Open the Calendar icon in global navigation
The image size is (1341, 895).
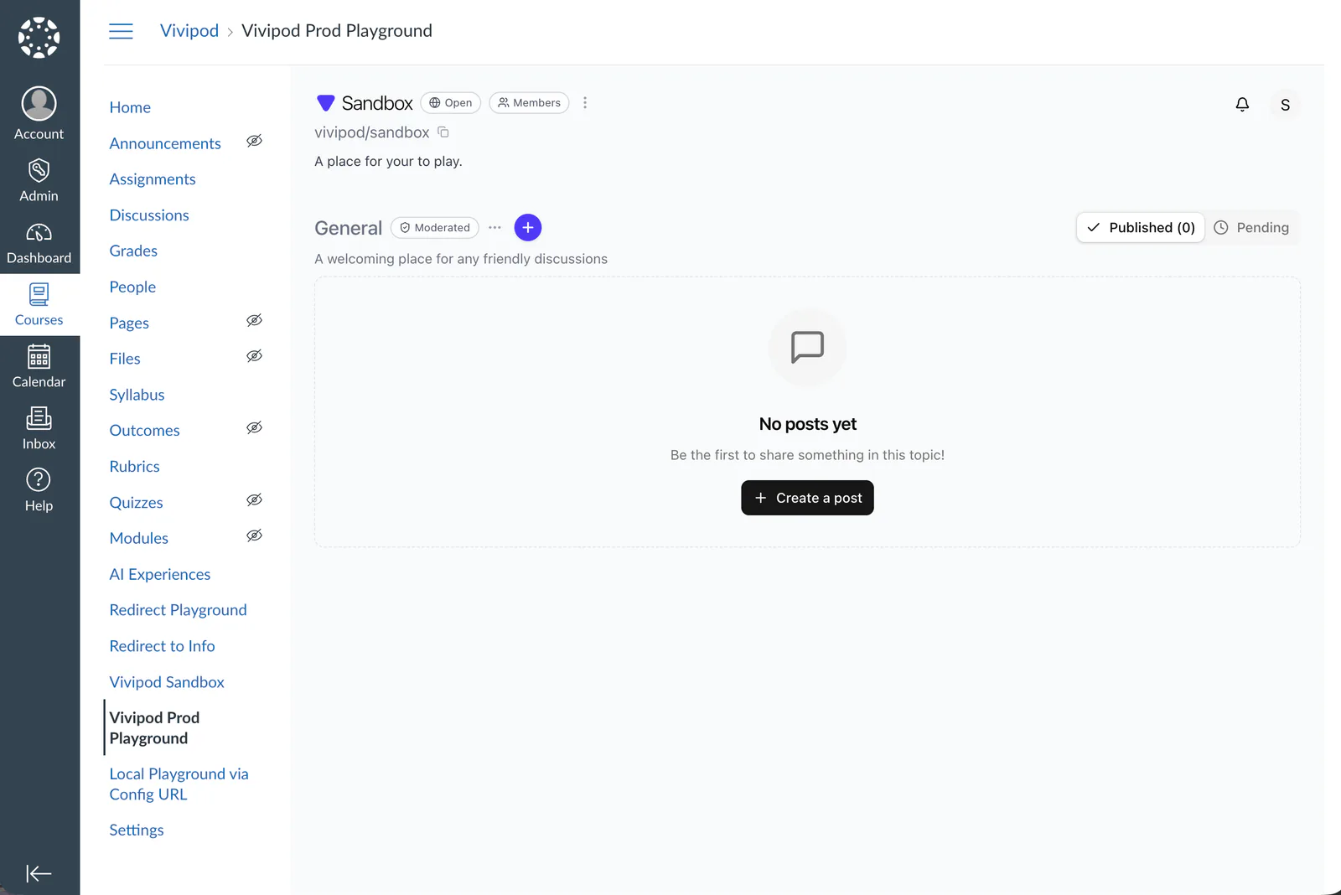coord(39,356)
